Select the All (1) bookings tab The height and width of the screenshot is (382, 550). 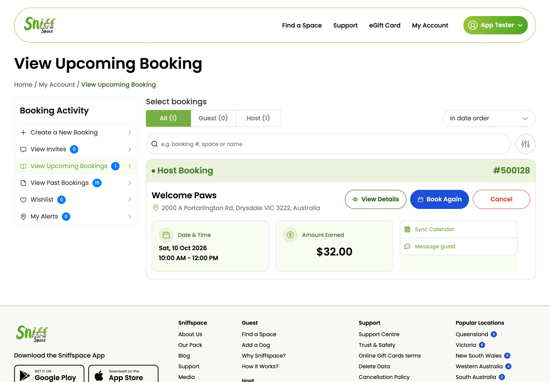[168, 118]
